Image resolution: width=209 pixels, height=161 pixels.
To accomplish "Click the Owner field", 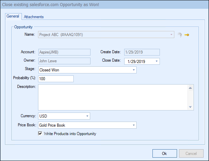I will point(64,61).
